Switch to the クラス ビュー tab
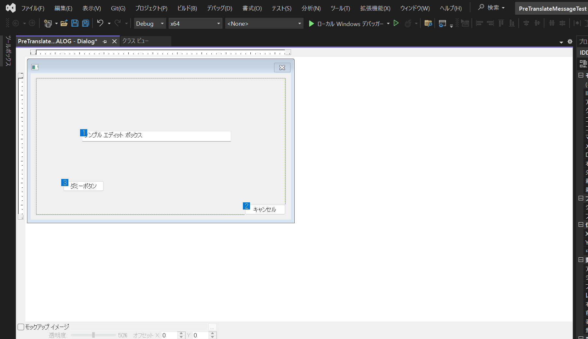 tap(135, 41)
